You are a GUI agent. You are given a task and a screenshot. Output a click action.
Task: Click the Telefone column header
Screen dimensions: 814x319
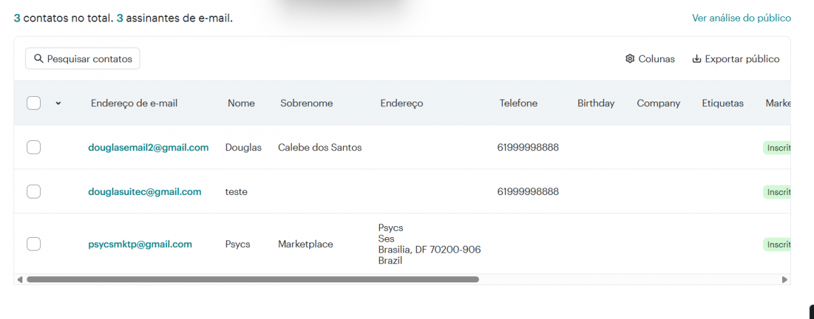click(518, 103)
